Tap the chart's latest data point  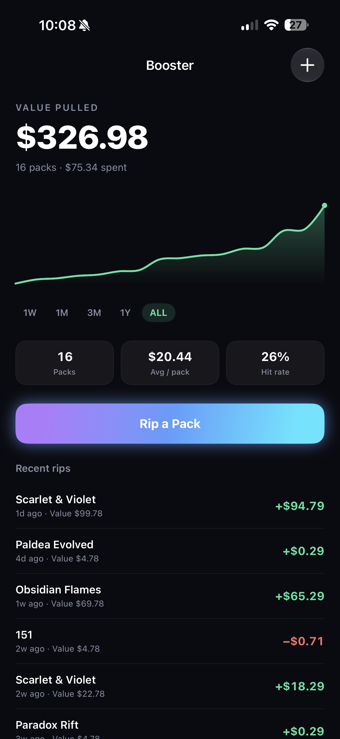point(324,205)
